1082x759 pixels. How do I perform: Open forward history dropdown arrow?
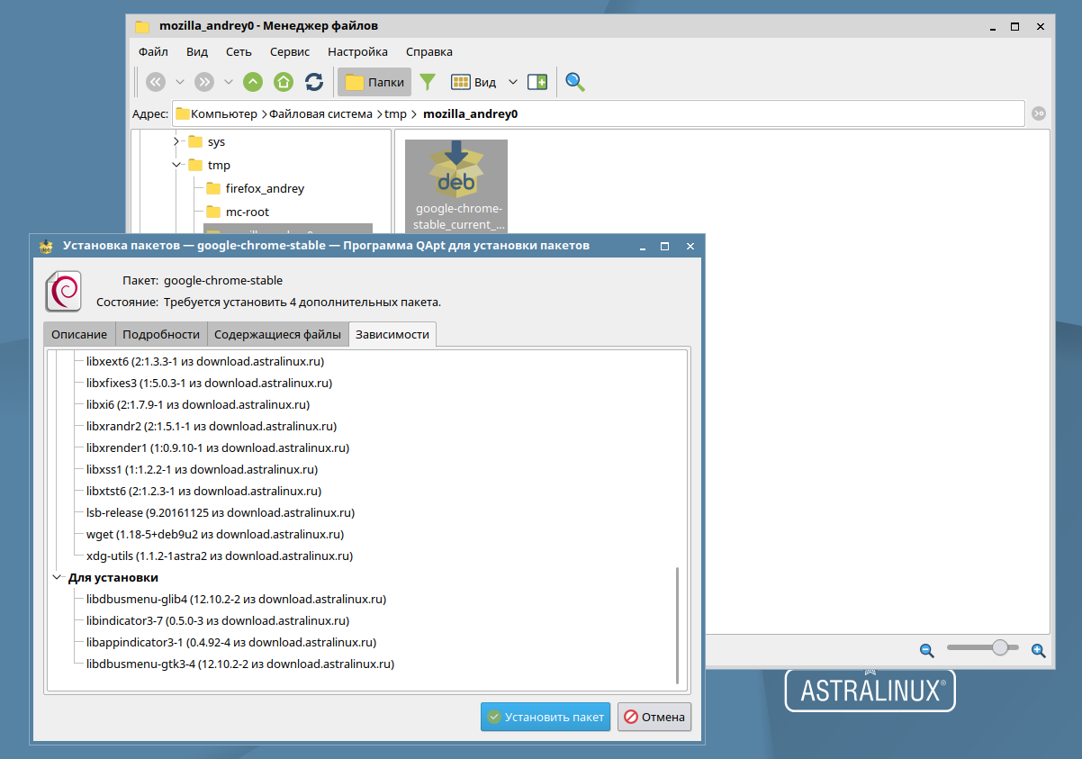click(229, 82)
